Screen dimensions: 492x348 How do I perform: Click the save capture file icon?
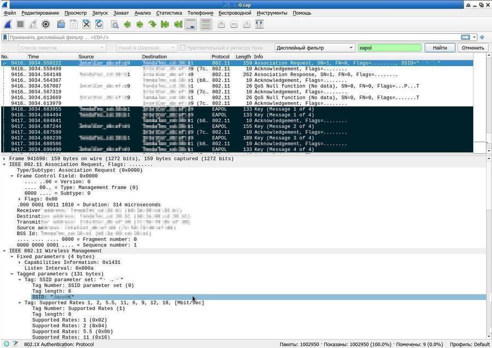[74, 25]
